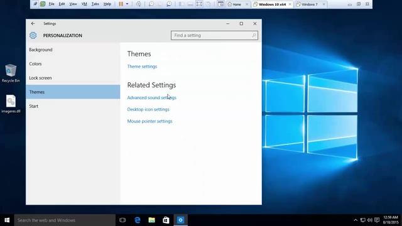Select Start in Personalization sidebar
This screenshot has height=226, width=402.
[x=73, y=106]
